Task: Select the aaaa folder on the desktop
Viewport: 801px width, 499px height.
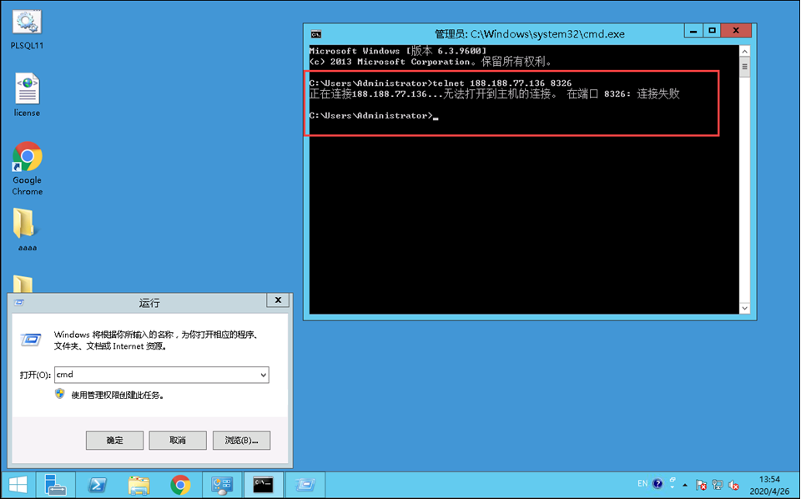Action: click(x=27, y=225)
